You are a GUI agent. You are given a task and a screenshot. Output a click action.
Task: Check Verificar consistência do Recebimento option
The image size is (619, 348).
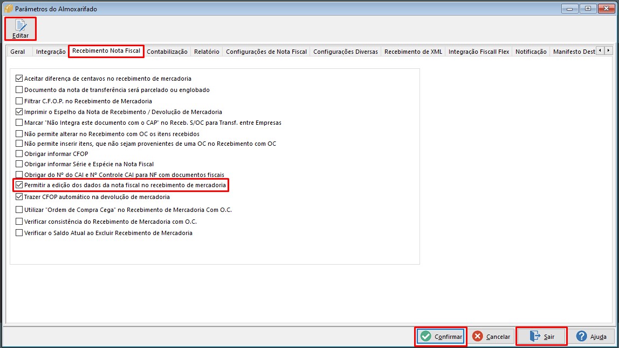[19, 221]
